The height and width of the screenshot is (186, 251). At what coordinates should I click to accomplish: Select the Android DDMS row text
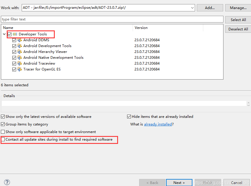(36, 40)
